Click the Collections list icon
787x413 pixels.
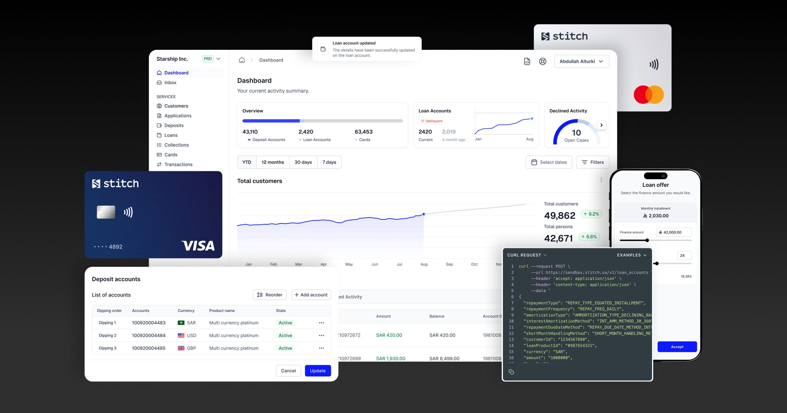[159, 145]
